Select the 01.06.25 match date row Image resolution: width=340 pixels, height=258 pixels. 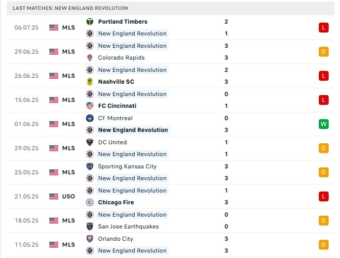tap(26, 124)
